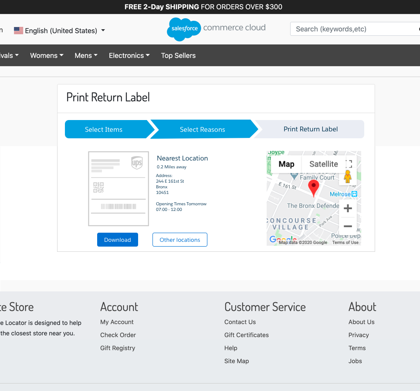Open the About Us link
The image size is (420, 391).
pos(361,322)
